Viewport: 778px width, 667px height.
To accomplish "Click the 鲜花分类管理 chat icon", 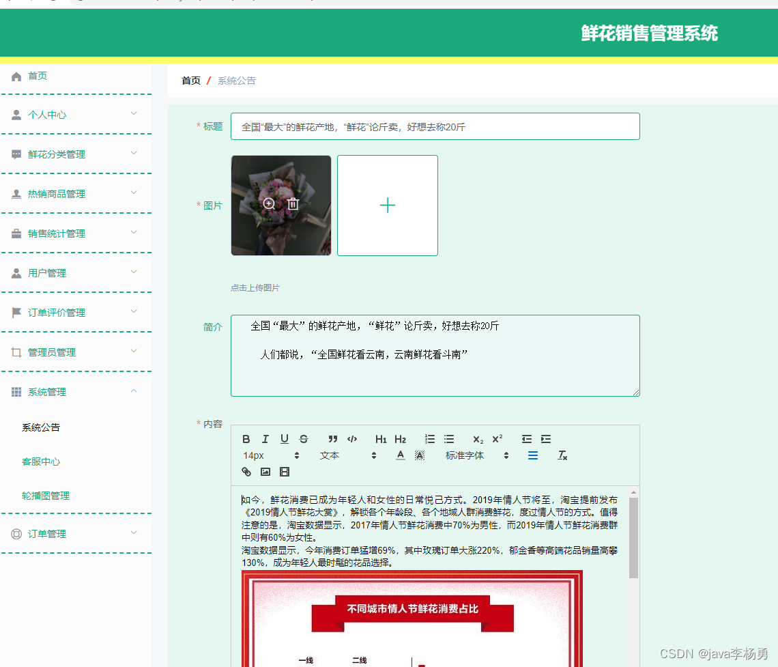I will click(16, 154).
